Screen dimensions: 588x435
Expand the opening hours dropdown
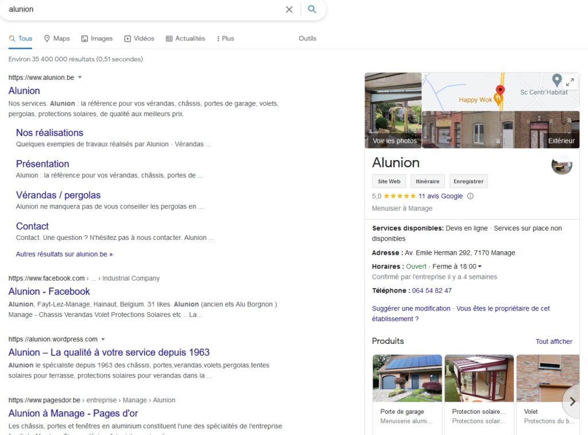click(x=479, y=266)
